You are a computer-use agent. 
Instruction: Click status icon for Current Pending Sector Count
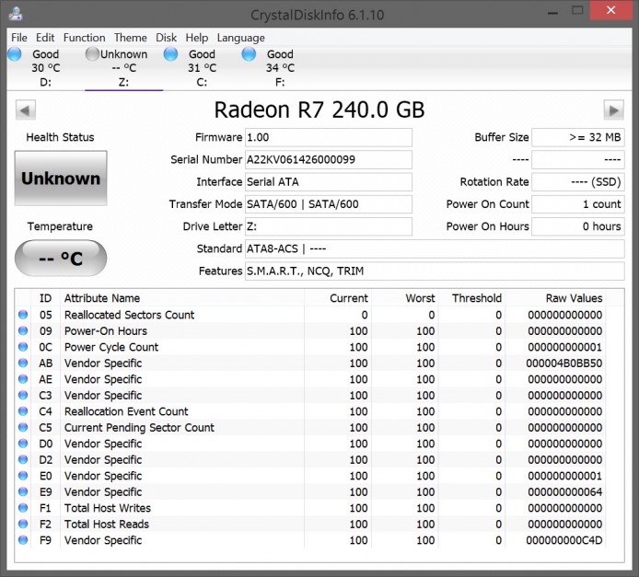23,427
